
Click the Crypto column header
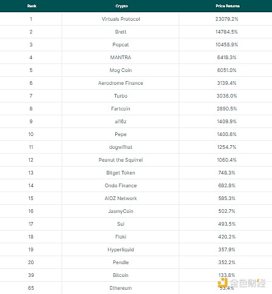(x=121, y=6)
